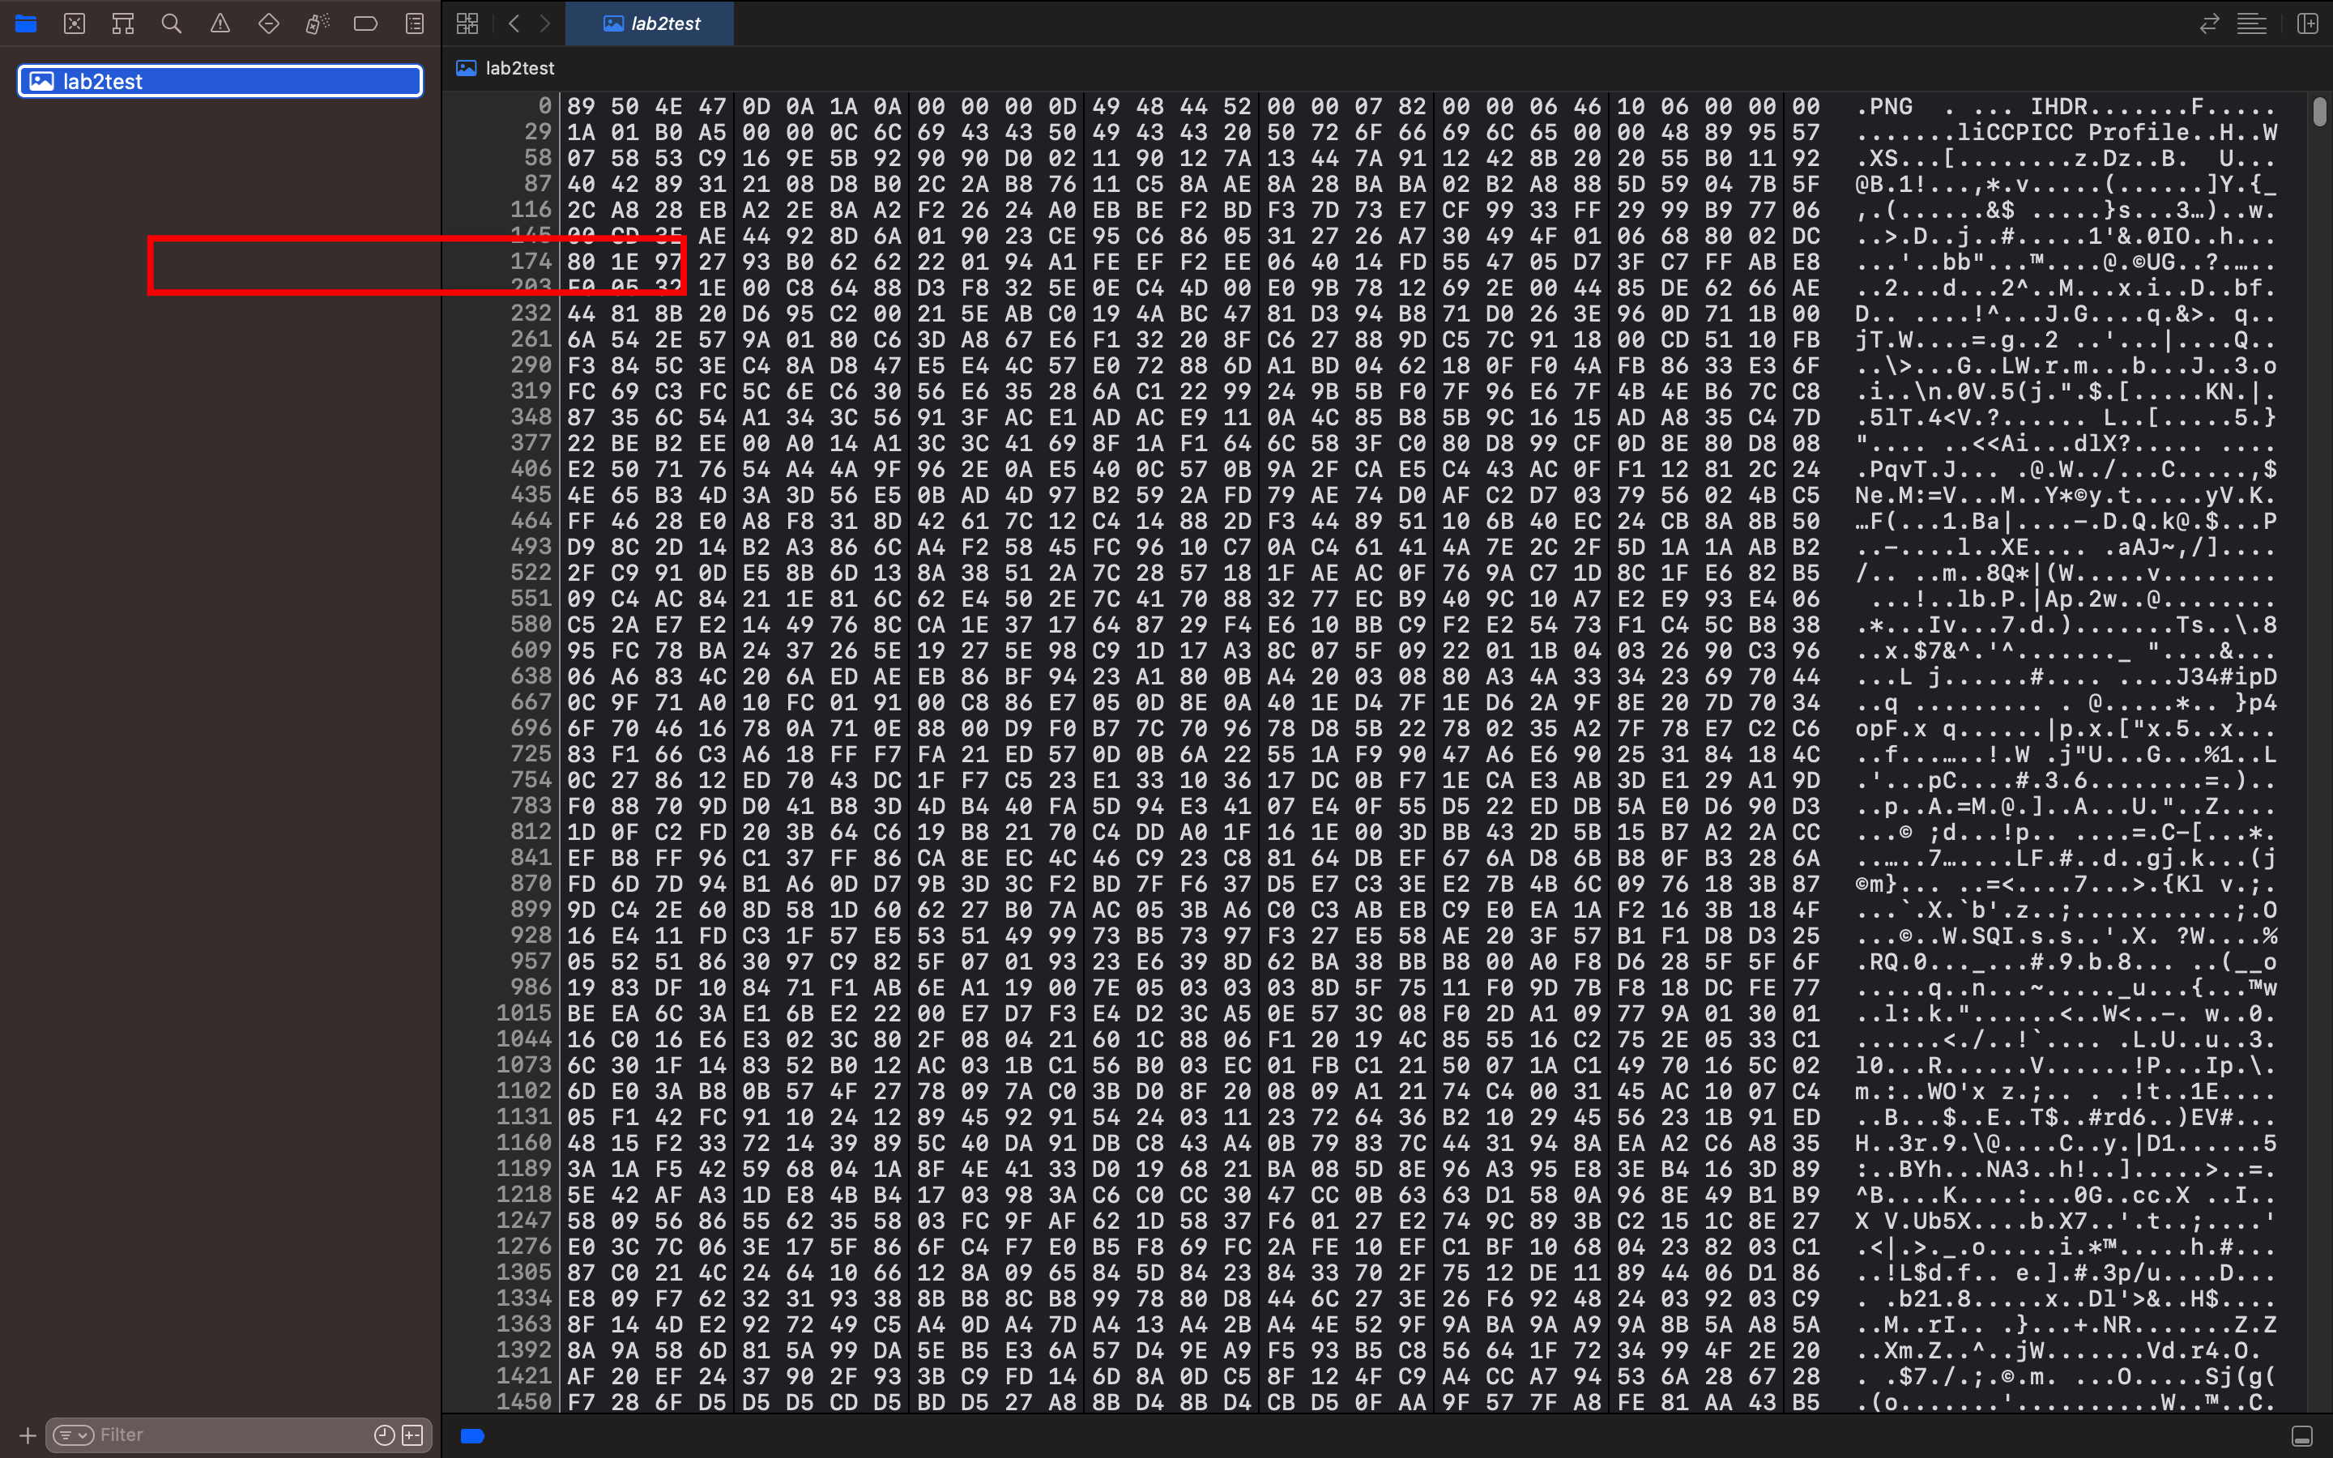Viewport: 2333px width, 1458px height.
Task: Toggle recently edited files filter clock
Action: click(384, 1435)
